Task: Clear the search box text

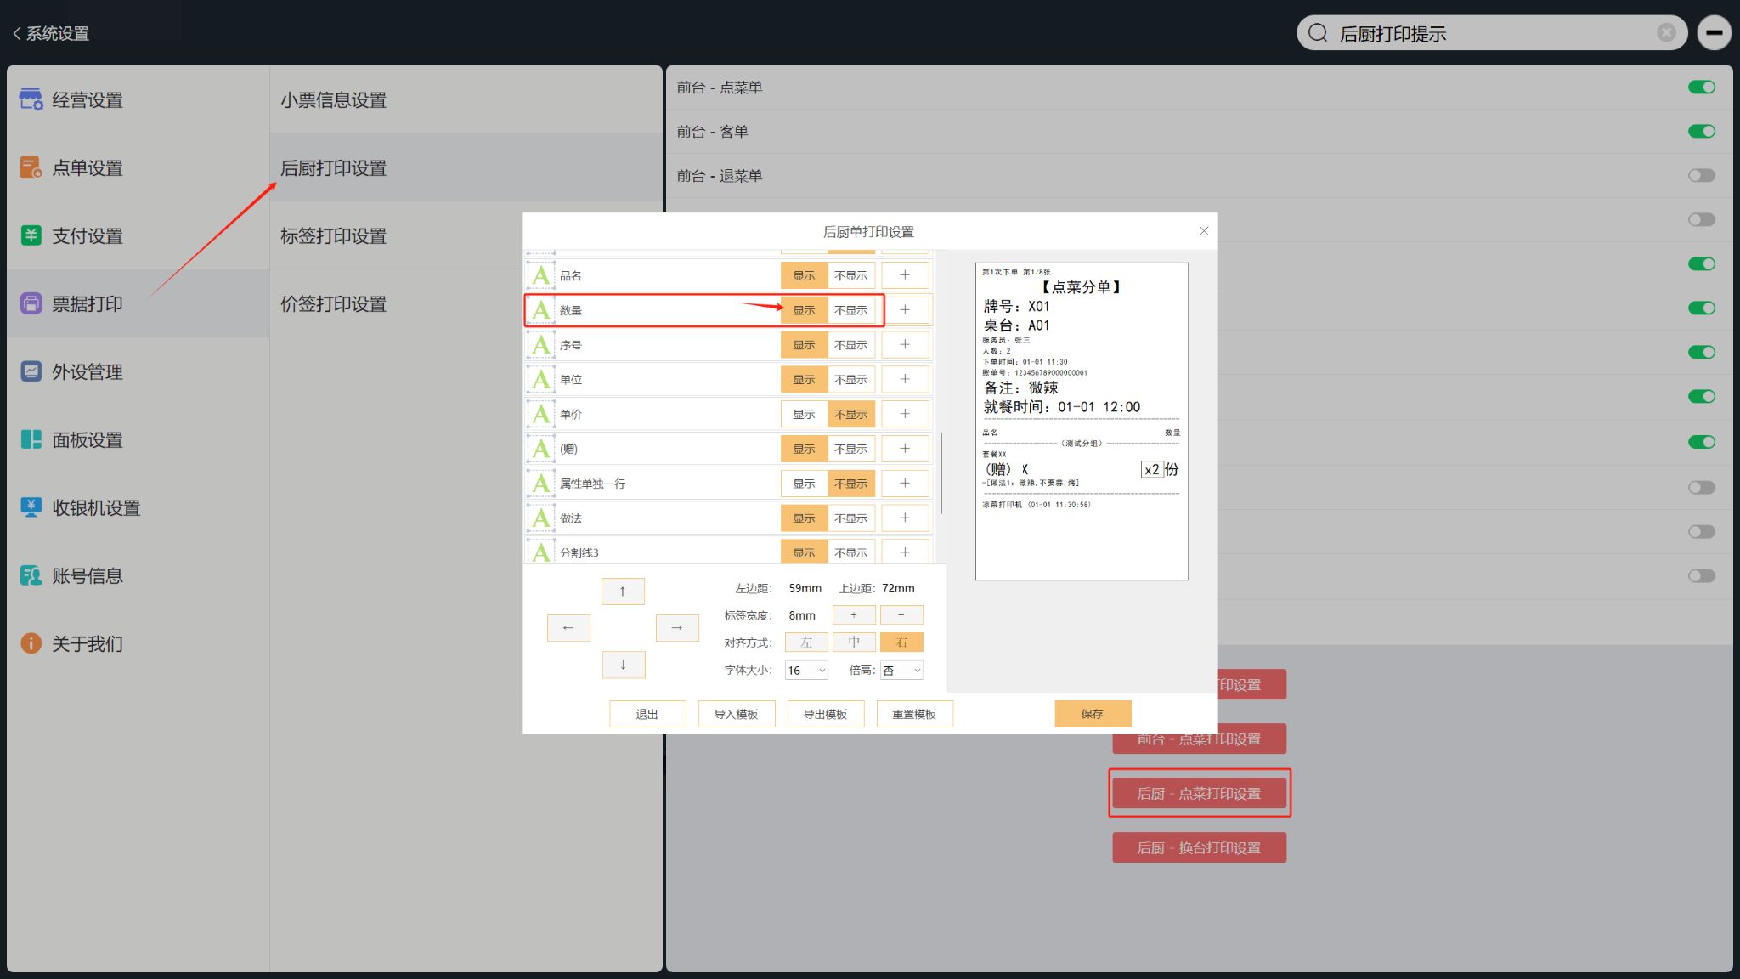Action: coord(1666,32)
